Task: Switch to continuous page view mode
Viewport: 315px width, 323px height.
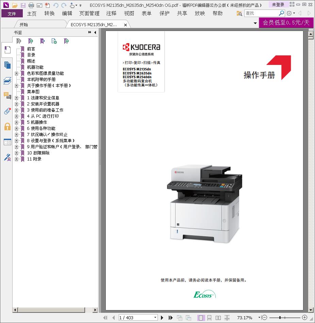Action: (209, 318)
